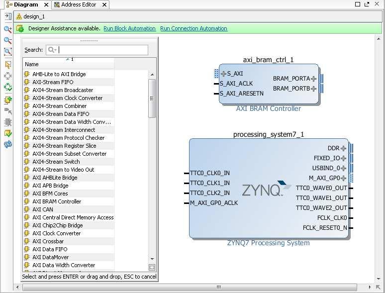
Task: Select the ZYNQ7 processing_system7_1 block
Action: click(x=269, y=188)
